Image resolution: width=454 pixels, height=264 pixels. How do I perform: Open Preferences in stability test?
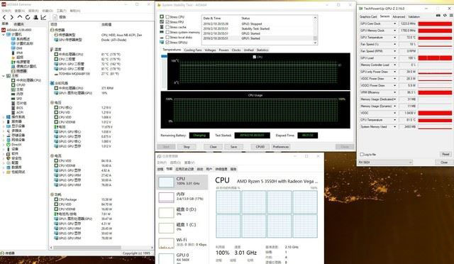coord(281,147)
